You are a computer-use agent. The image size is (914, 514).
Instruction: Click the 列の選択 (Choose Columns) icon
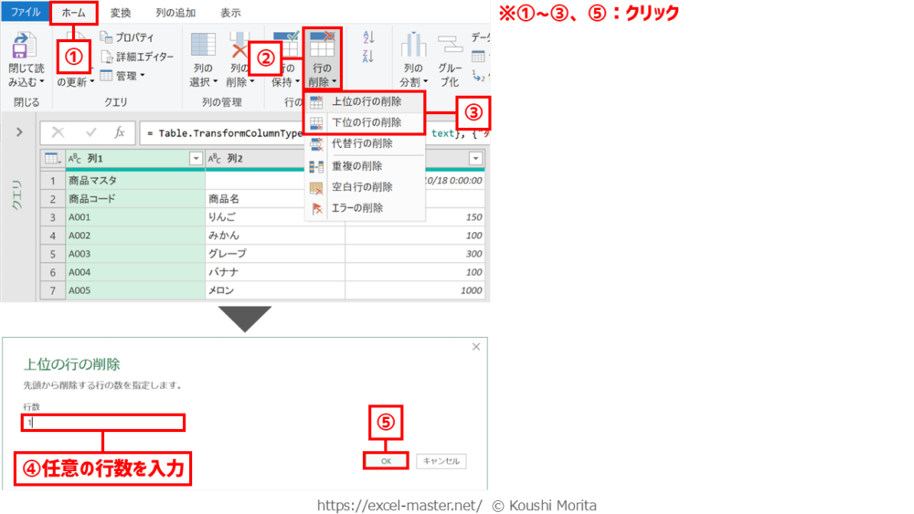pos(203,46)
